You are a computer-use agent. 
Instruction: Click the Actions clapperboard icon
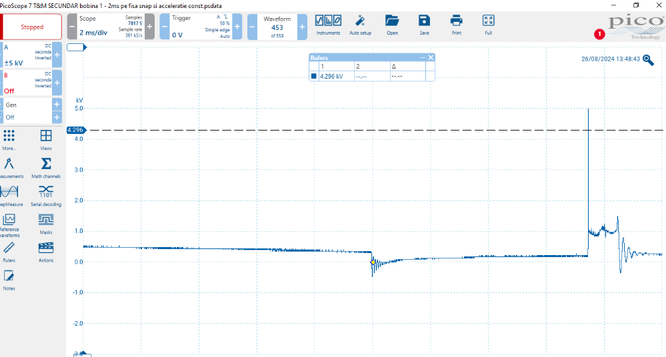(x=46, y=251)
